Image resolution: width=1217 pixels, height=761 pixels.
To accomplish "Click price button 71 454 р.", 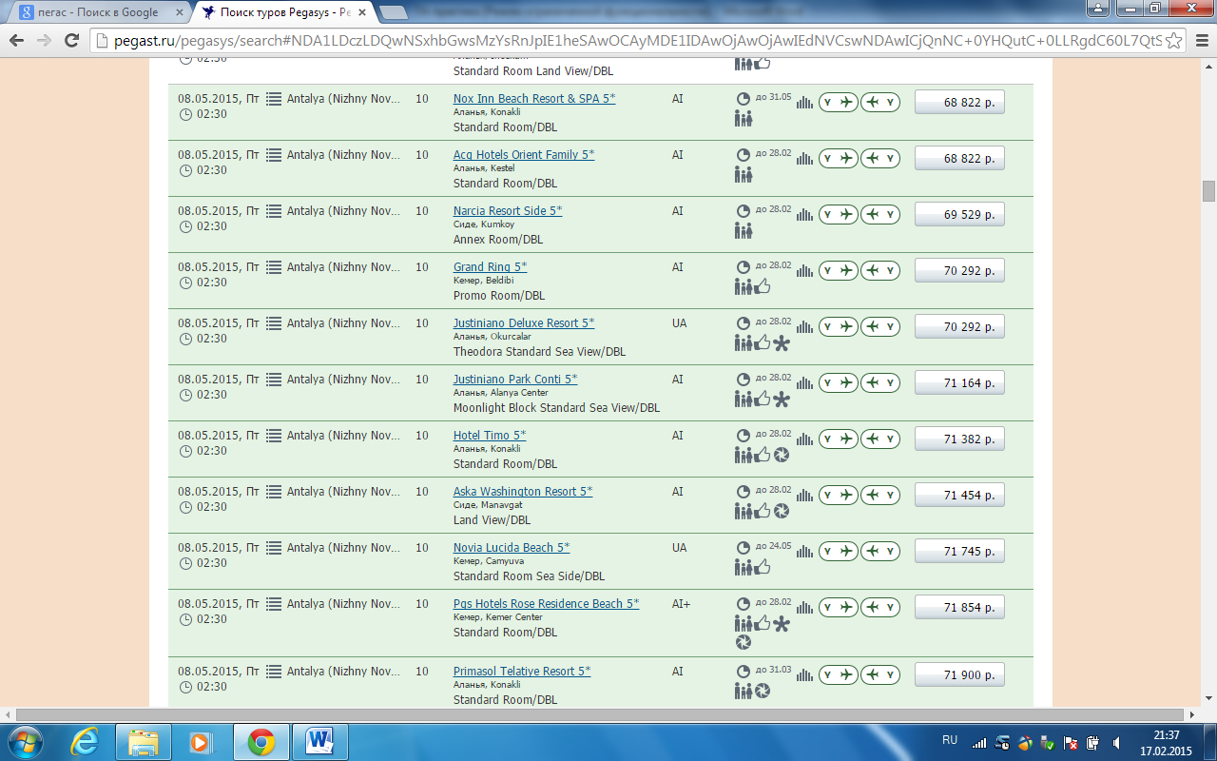I will pyautogui.click(x=959, y=496).
